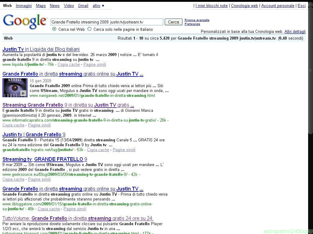Viewport: 313px width, 234px height.
Task: Open Pagine simili for tvgratis.net result
Action: tap(124, 150)
